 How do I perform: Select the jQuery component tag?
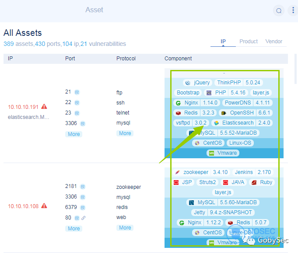pyautogui.click(x=197, y=83)
